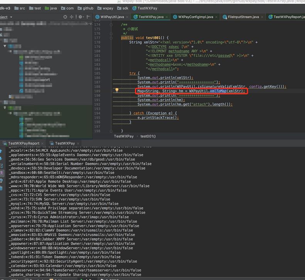305x280 pixels.
Task: Close the WXPayUtil.java tab
Action: (127, 17)
